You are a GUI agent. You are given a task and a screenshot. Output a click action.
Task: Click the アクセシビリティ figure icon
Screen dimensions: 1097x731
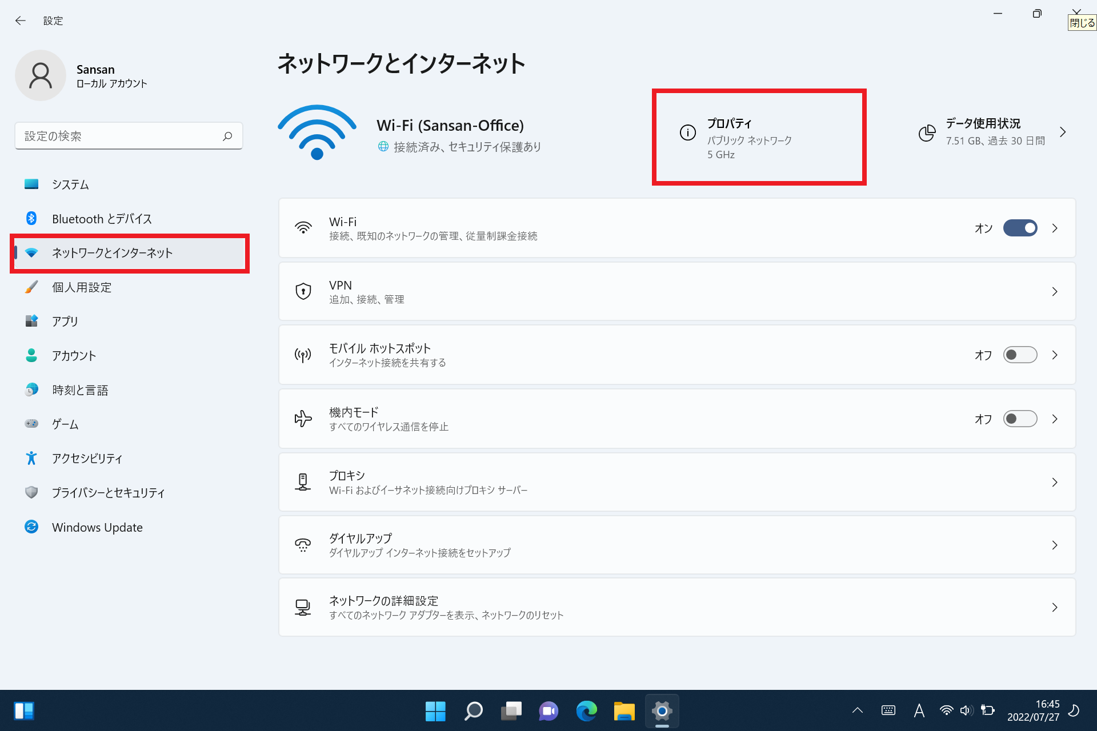point(31,458)
